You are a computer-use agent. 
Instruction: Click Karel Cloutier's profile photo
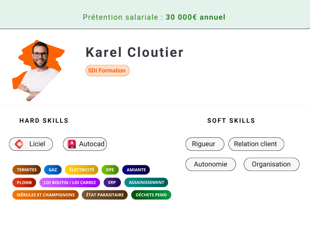click(39, 70)
